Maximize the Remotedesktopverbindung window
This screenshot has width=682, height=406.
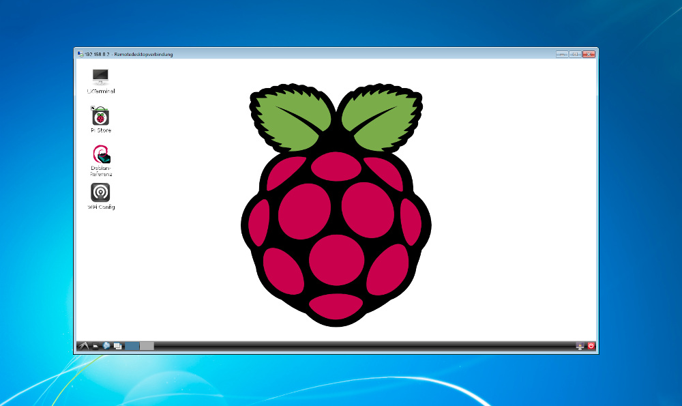click(x=575, y=55)
